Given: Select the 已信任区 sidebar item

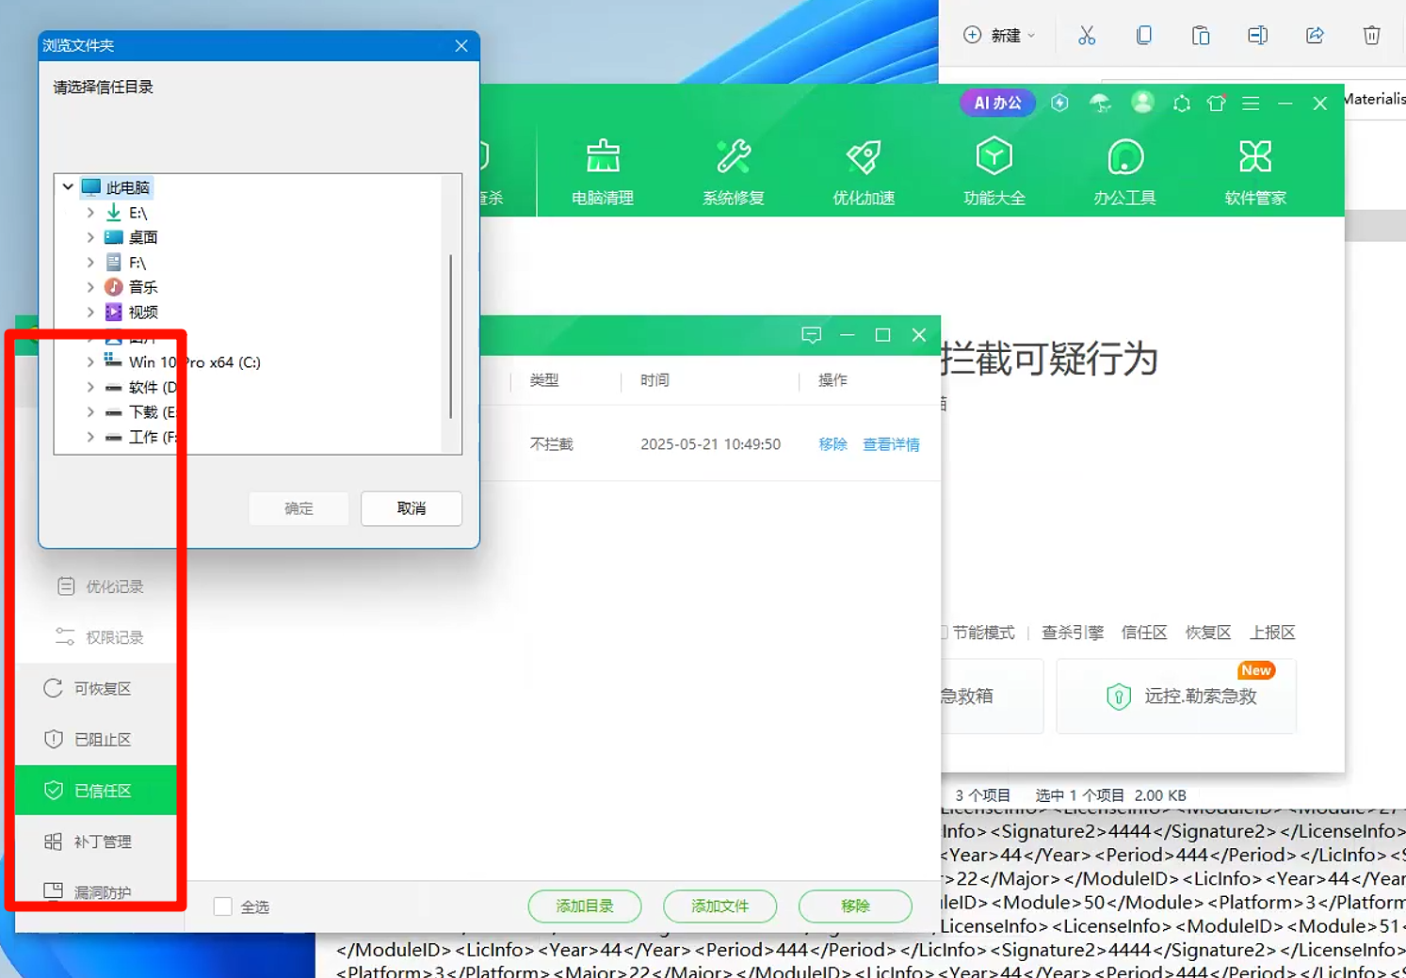Looking at the screenshot, I should pyautogui.click(x=95, y=791).
